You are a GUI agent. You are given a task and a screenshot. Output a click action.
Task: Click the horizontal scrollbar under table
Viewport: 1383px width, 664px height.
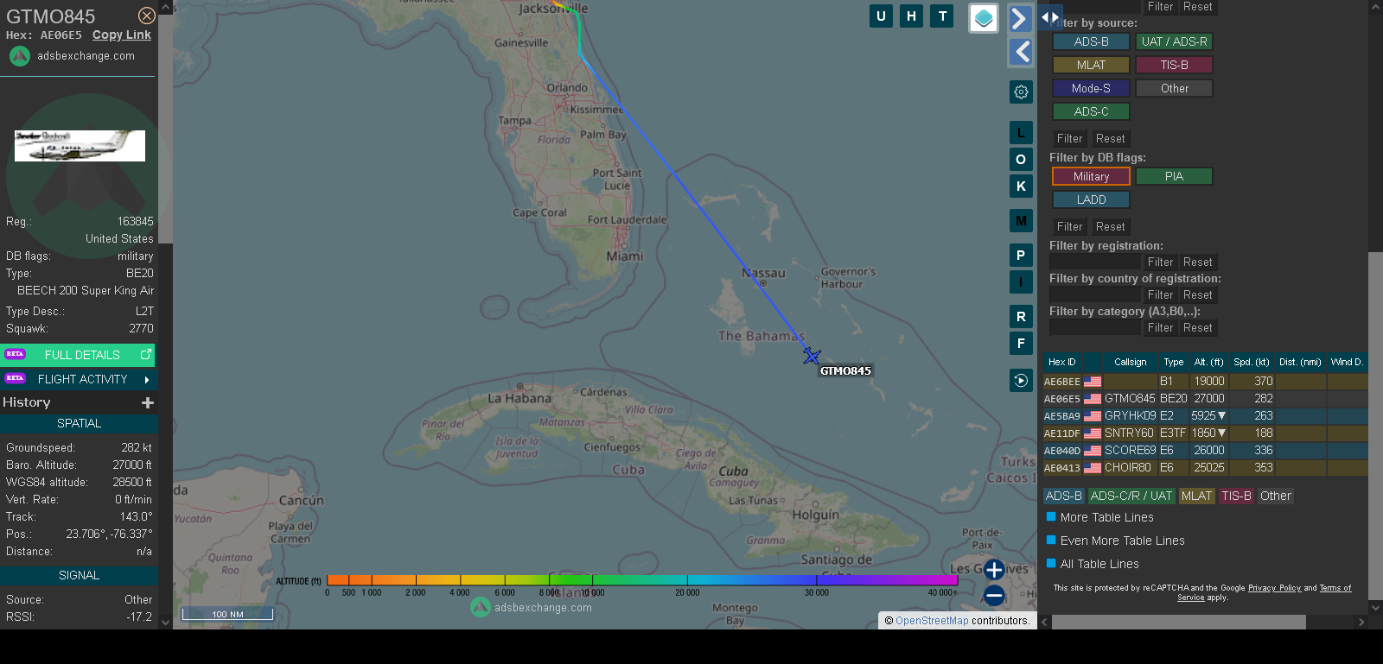[1178, 623]
